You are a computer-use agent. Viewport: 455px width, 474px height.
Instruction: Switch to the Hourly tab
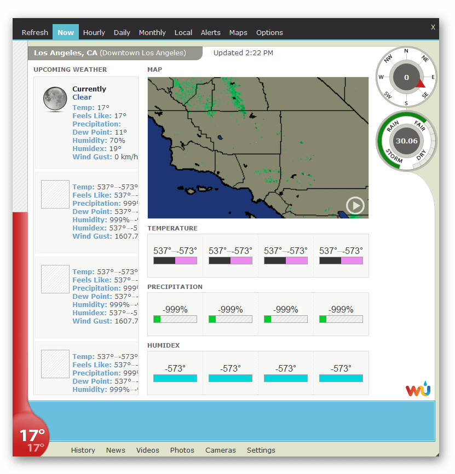[x=94, y=32]
